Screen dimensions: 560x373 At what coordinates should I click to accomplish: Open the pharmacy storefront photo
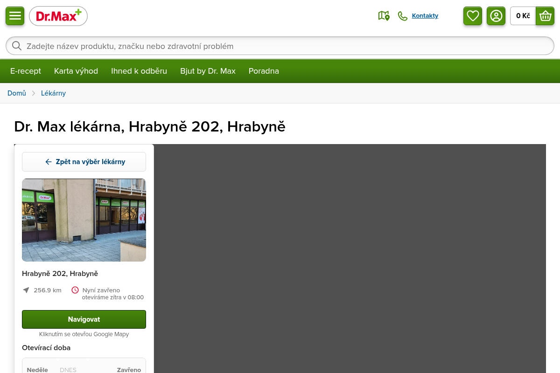pyautogui.click(x=84, y=220)
